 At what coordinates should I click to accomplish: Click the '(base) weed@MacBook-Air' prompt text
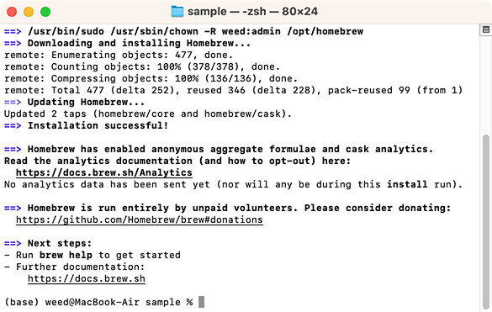coord(71,302)
